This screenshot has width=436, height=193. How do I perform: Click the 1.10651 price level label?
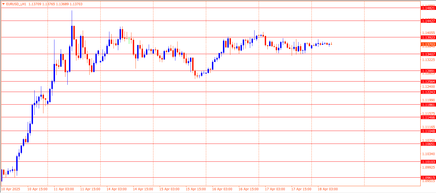(428, 144)
